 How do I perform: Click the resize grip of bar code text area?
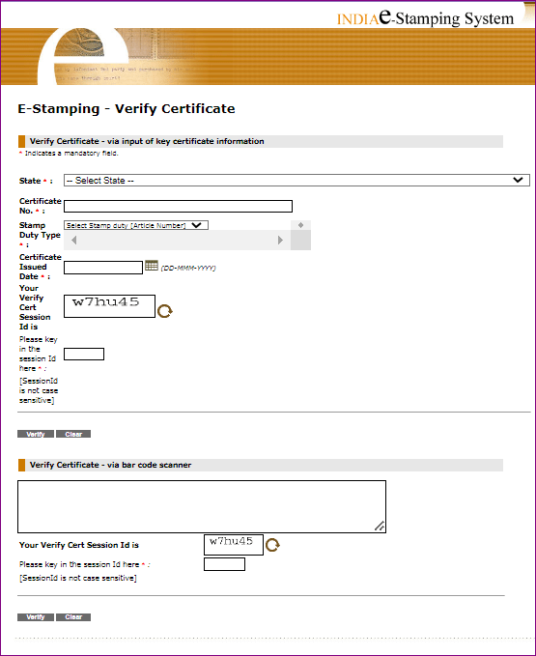point(380,527)
